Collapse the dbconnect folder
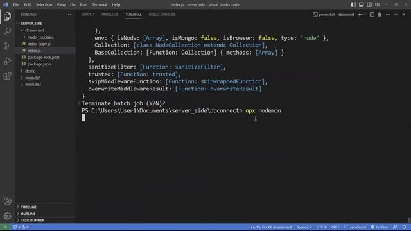This screenshot has width=411, height=231. [35, 30]
